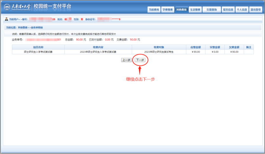Switch to the 个人信息 tab
The image size is (265, 154).
tap(242, 10)
